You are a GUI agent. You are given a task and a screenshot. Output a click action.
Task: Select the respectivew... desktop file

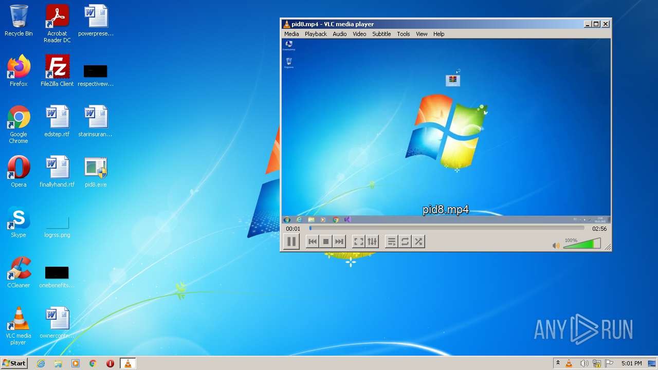click(96, 75)
